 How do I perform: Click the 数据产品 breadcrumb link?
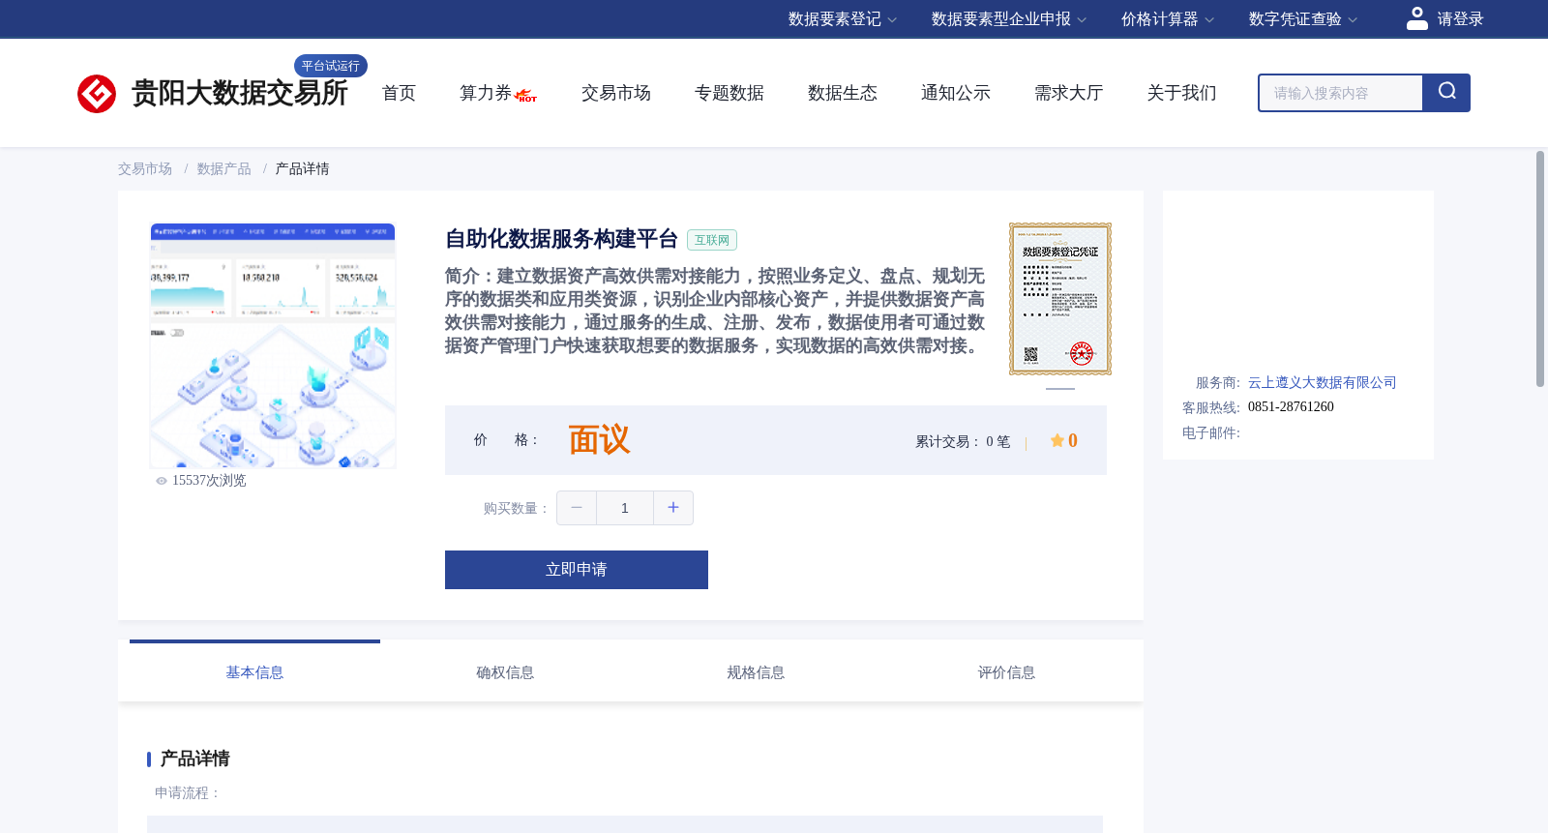coord(224,169)
